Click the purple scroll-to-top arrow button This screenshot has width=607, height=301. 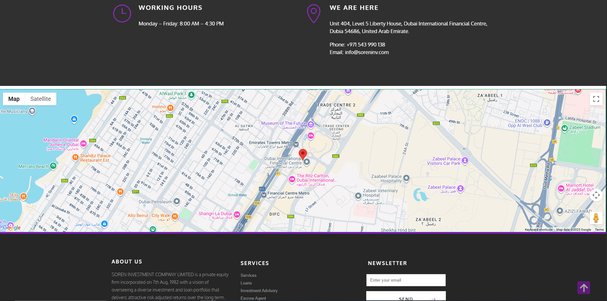tap(583, 288)
